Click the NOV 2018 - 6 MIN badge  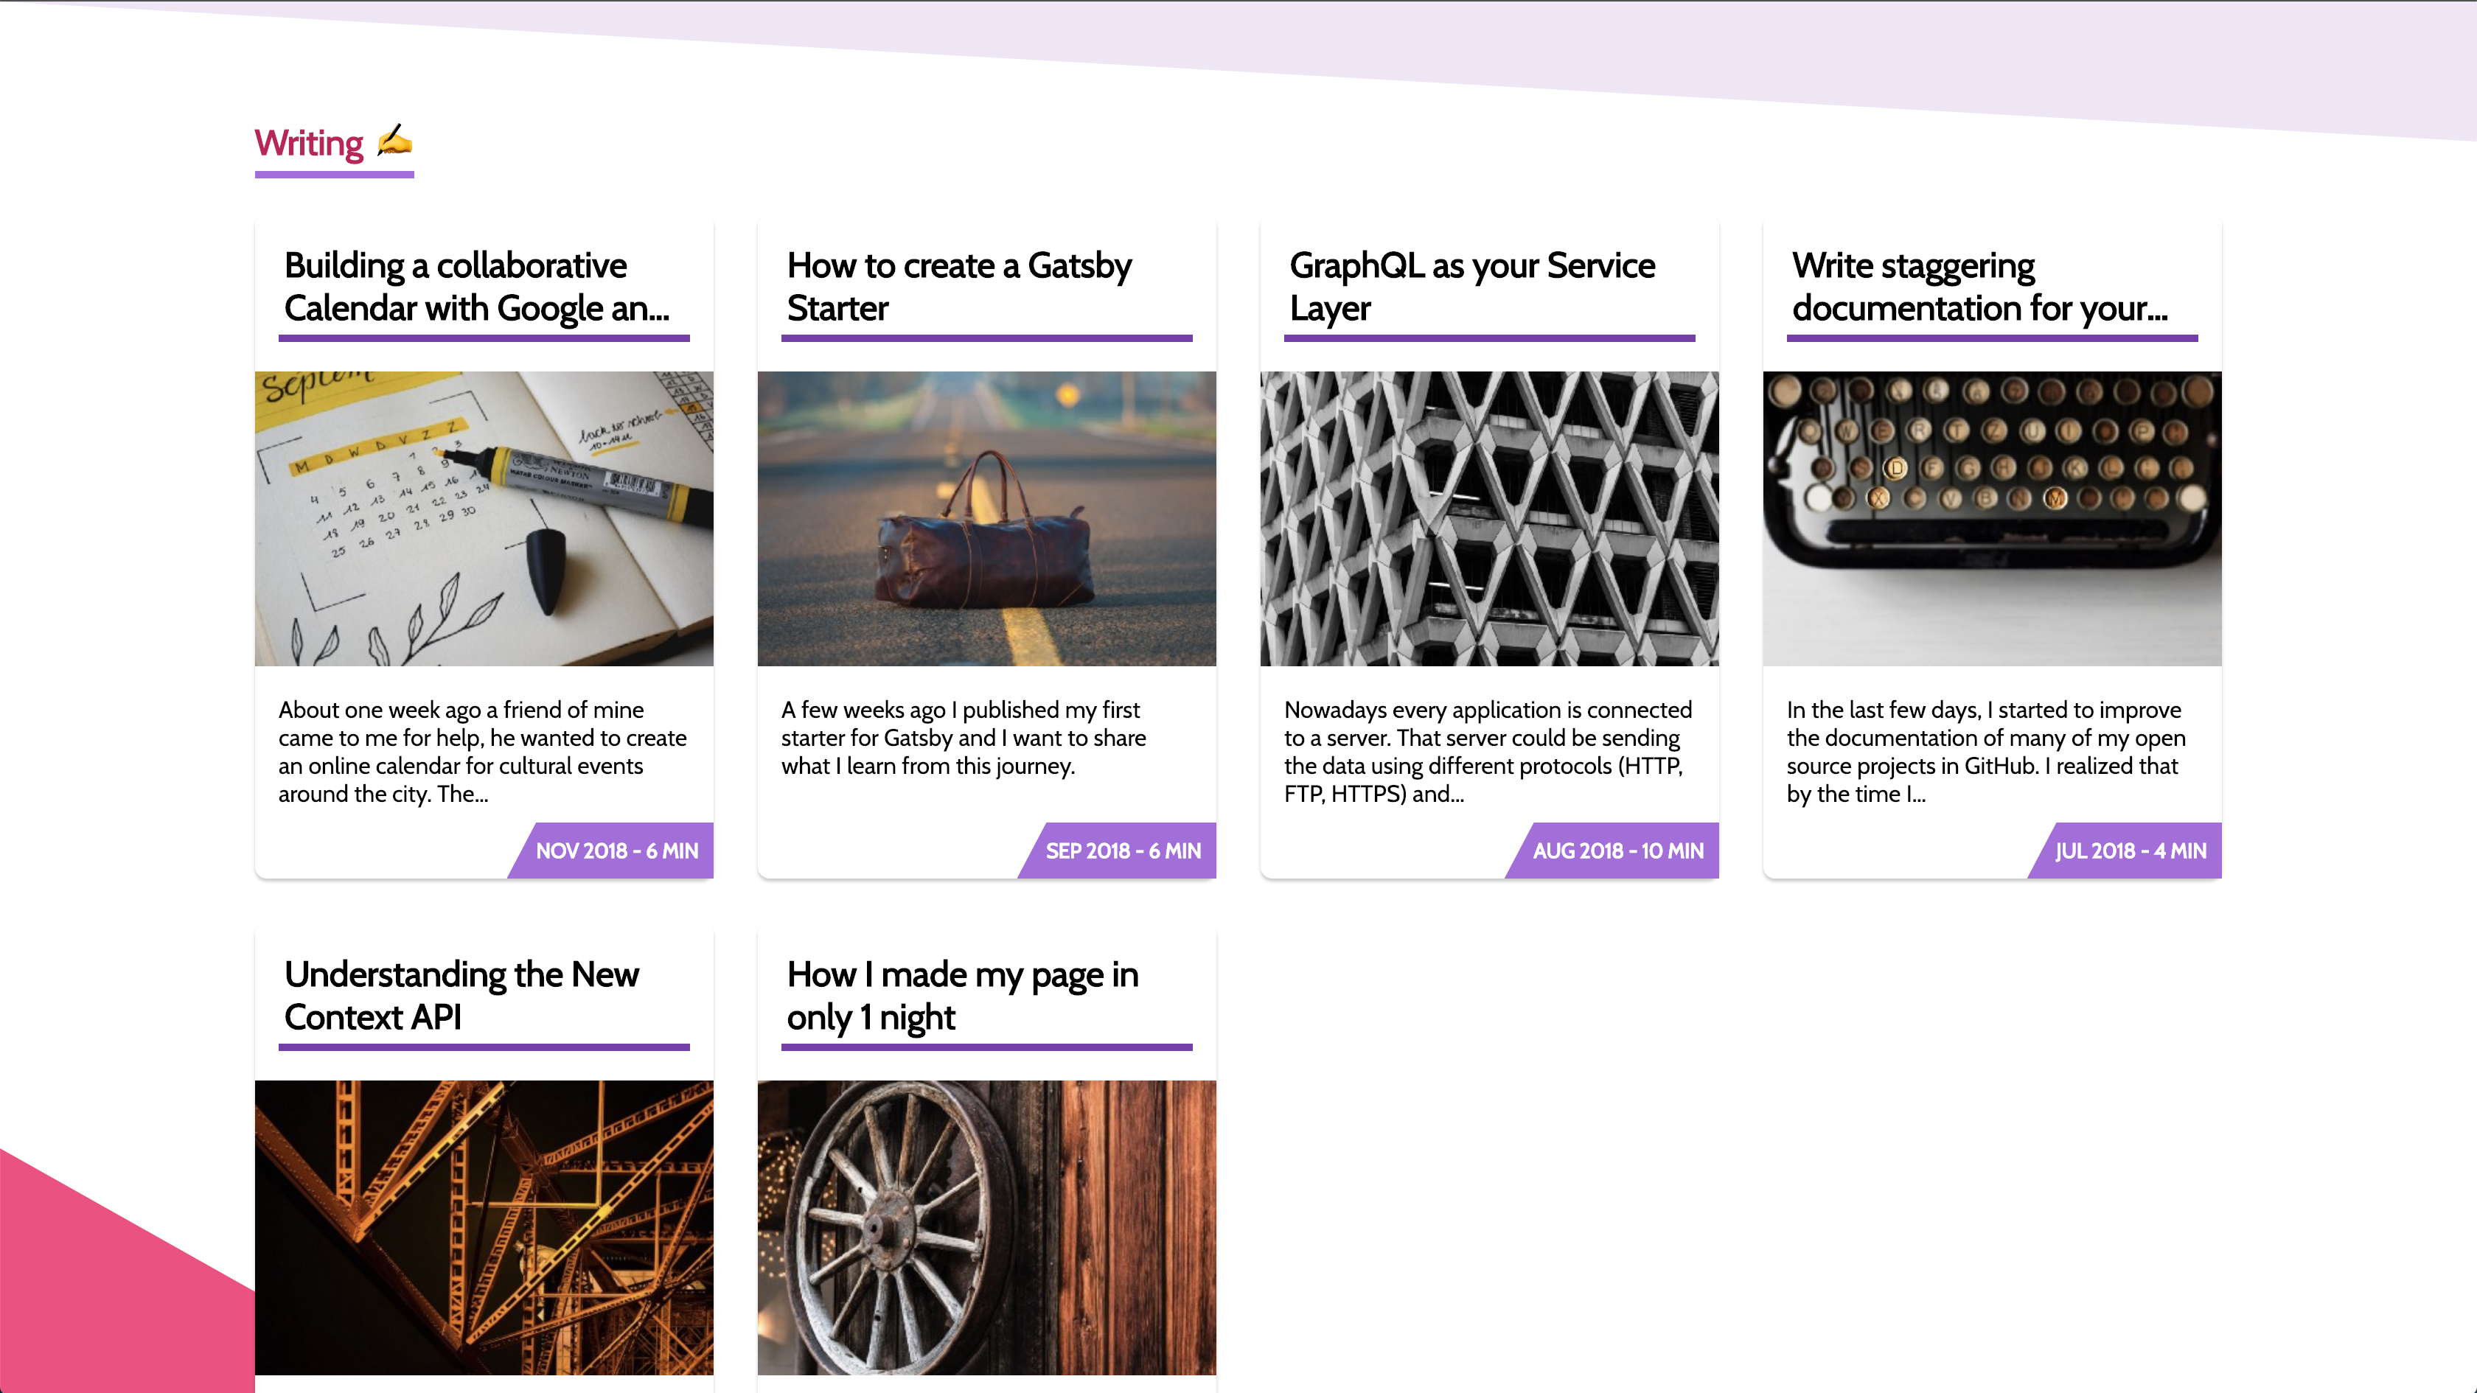[616, 851]
